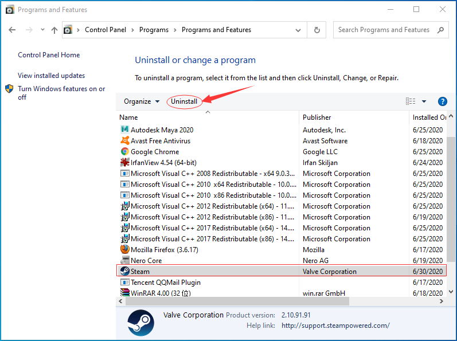Click the Valve Corporation publisher cell
The image size is (457, 341).
pyautogui.click(x=329, y=272)
